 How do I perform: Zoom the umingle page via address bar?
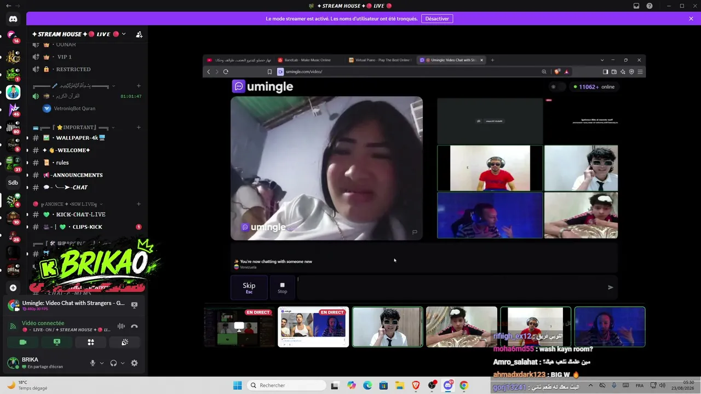click(x=544, y=72)
